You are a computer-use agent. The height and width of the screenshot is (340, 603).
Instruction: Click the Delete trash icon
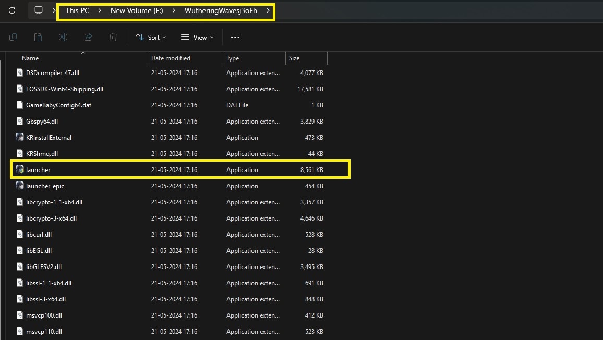tap(113, 38)
